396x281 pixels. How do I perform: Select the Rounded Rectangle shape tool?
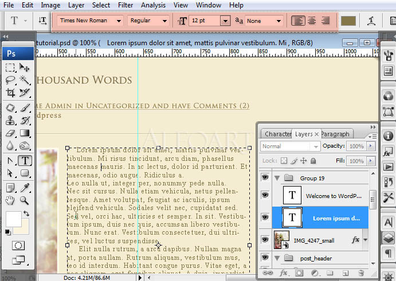click(x=25, y=173)
